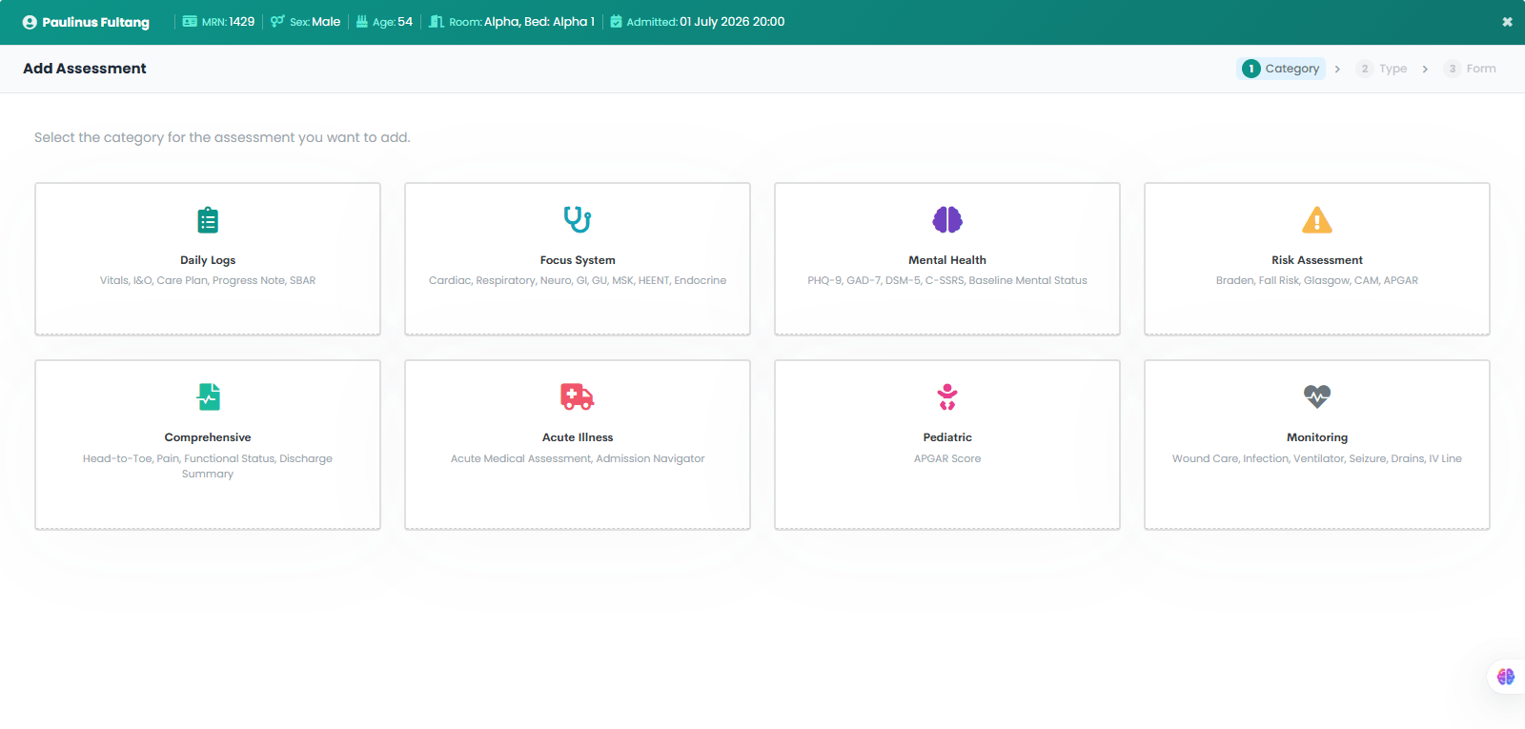
Task: Click the Risk Assessment warning triangle icon
Action: pos(1317,220)
